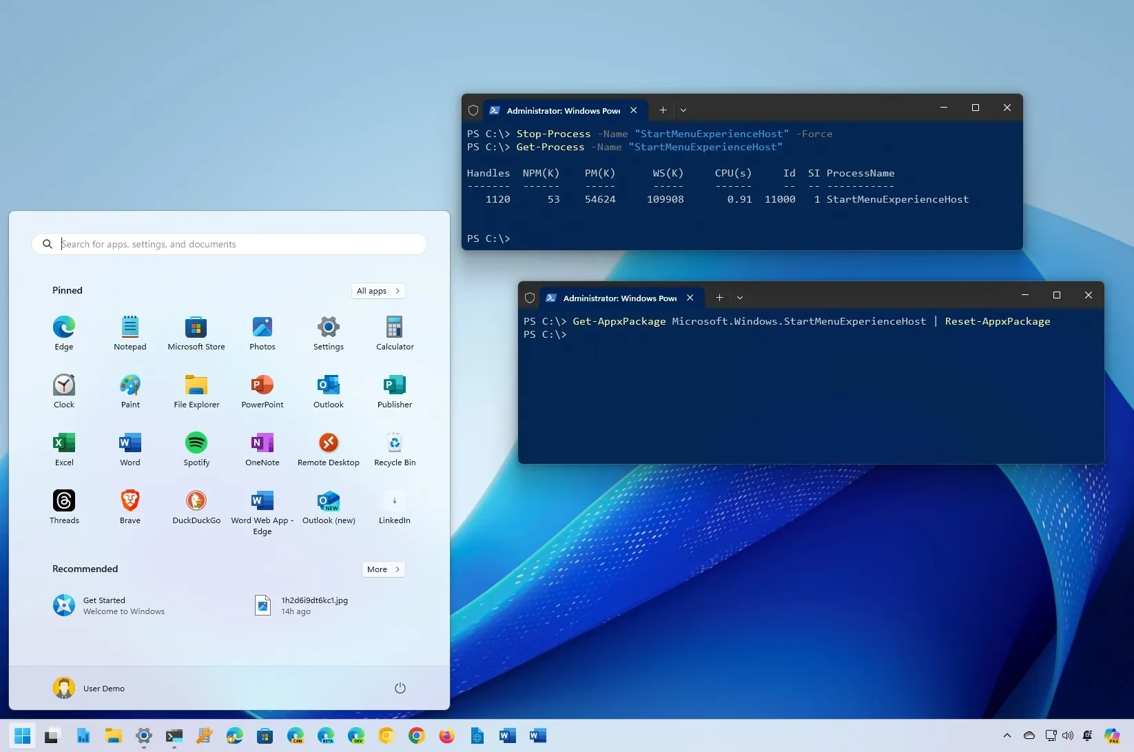Open OneDrive cloud tray icon
The image size is (1134, 752).
pyautogui.click(x=1029, y=736)
